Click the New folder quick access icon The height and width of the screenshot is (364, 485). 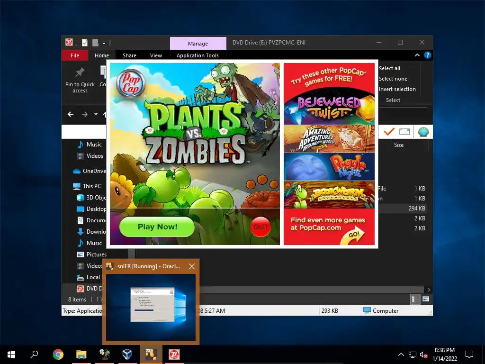pos(95,42)
